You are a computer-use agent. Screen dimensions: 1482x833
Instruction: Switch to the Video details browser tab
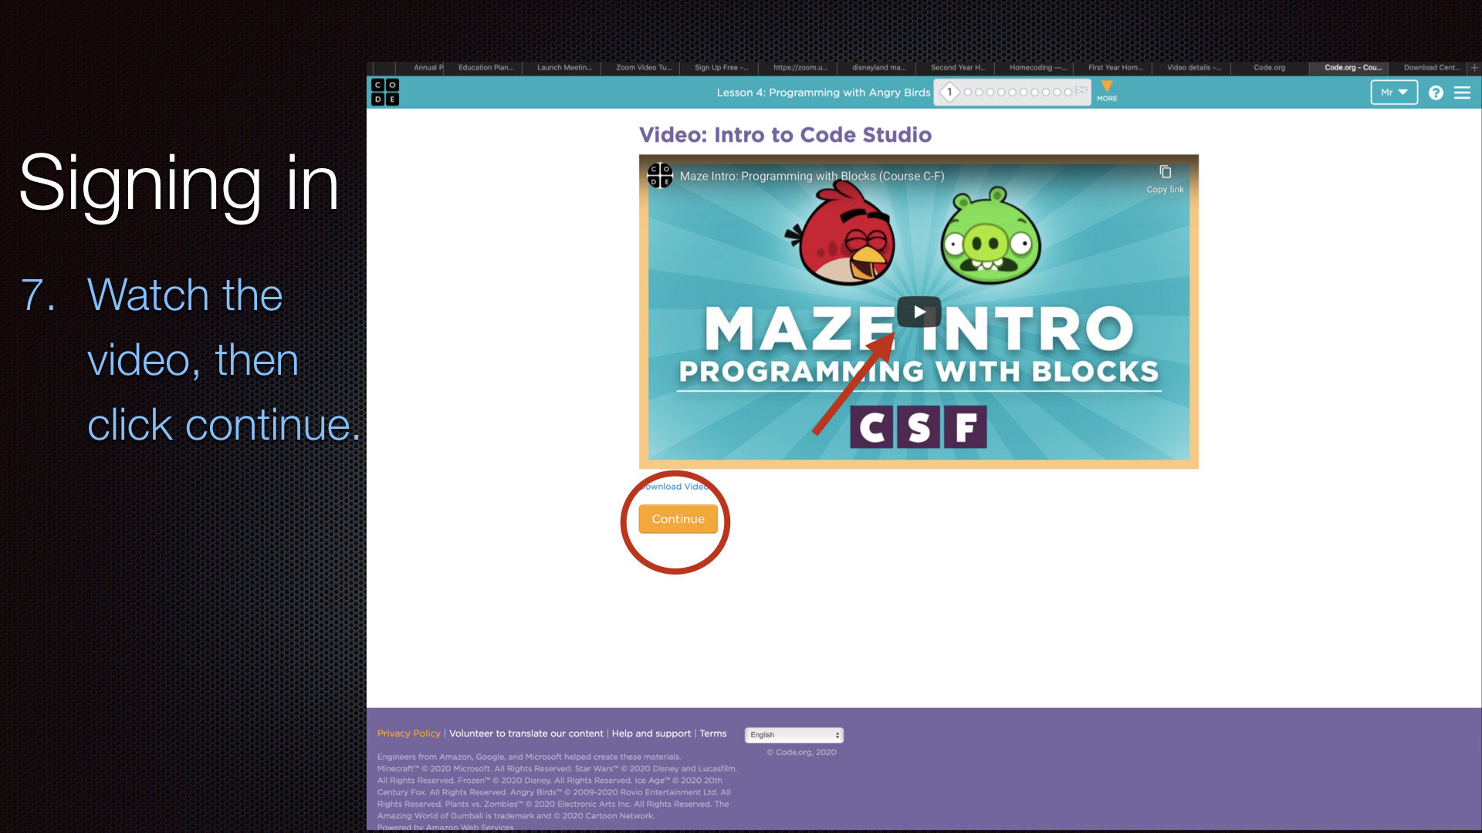(1193, 68)
